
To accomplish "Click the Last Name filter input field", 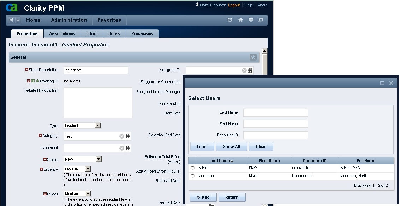I will click(x=275, y=113).
